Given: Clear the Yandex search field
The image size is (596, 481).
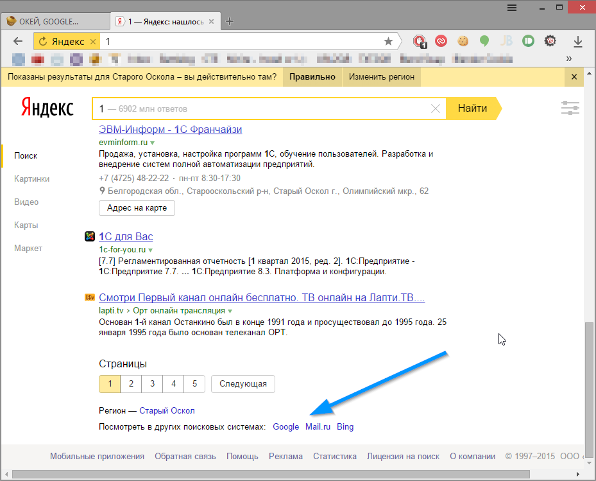Looking at the screenshot, I should [436, 109].
